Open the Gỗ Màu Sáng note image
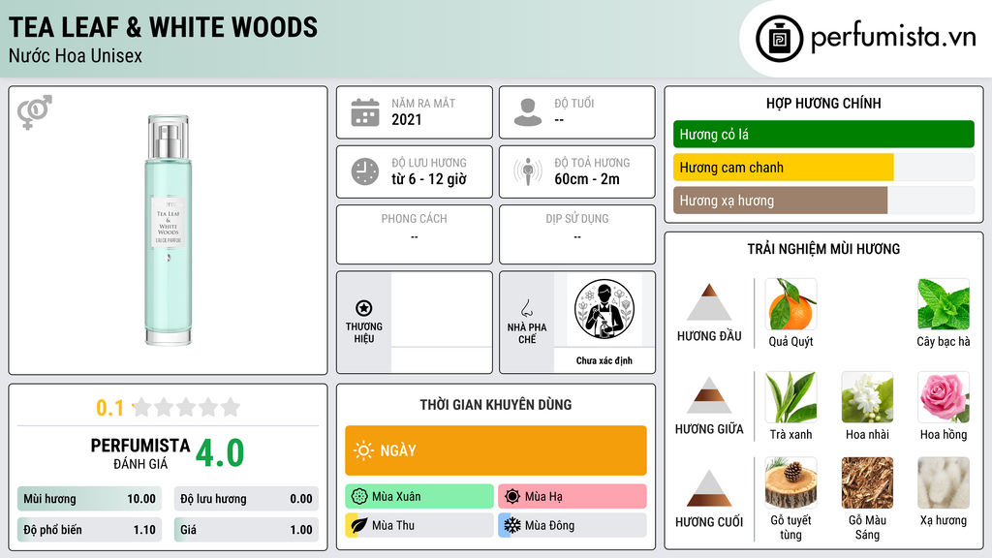The height and width of the screenshot is (558, 992). click(867, 482)
